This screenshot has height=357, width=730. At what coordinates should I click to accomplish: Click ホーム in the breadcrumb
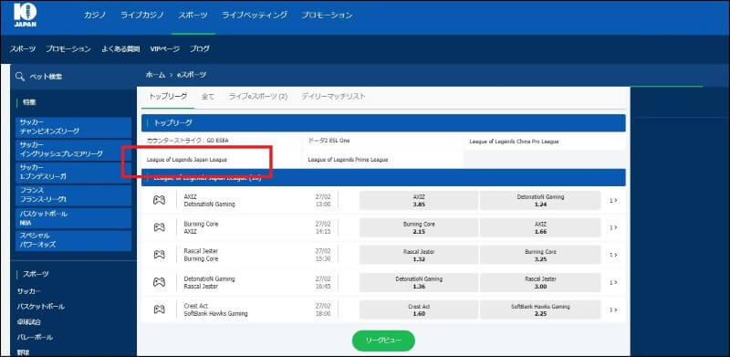[155, 75]
